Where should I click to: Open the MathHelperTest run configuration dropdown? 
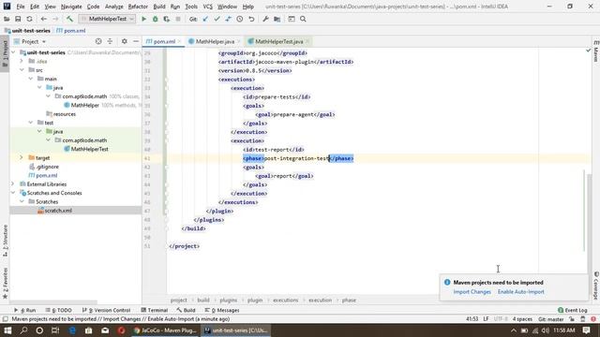coord(107,19)
